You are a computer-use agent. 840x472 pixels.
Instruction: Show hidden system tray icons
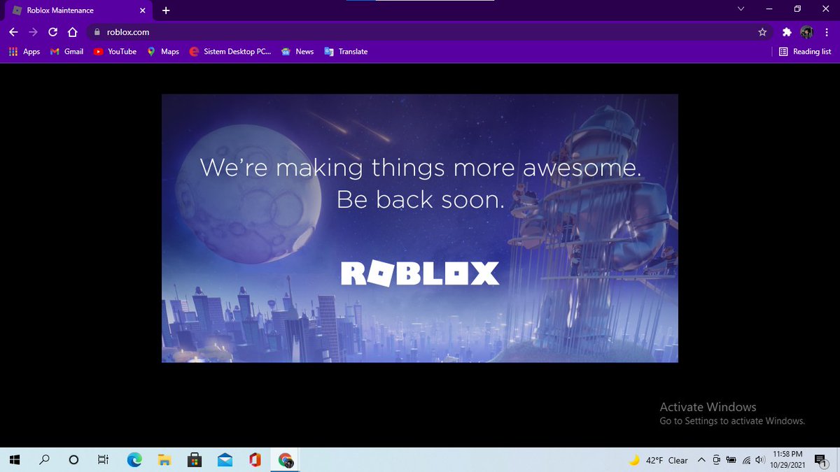[x=701, y=460]
